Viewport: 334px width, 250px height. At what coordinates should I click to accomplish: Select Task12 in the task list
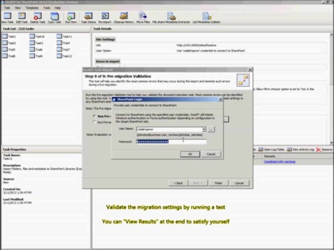tap(65, 56)
